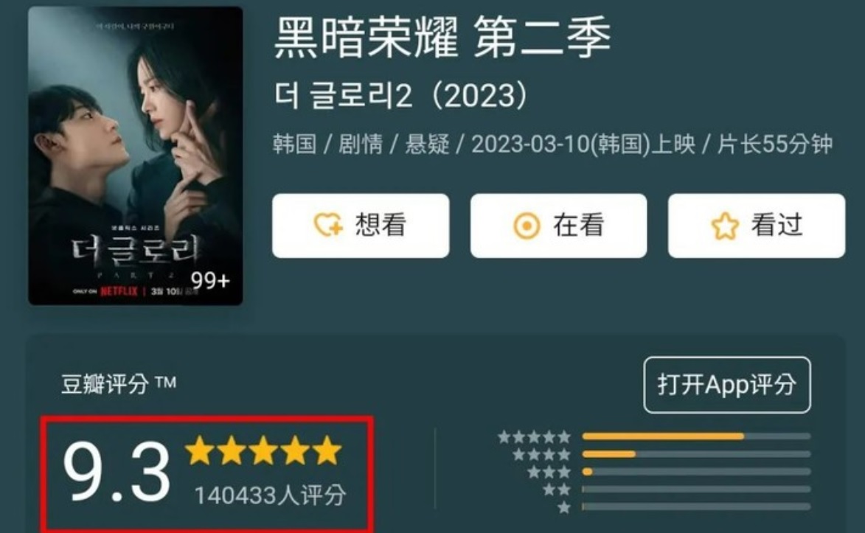Click the three-star row icons in histogram
This screenshot has height=533, width=865.
click(x=549, y=473)
